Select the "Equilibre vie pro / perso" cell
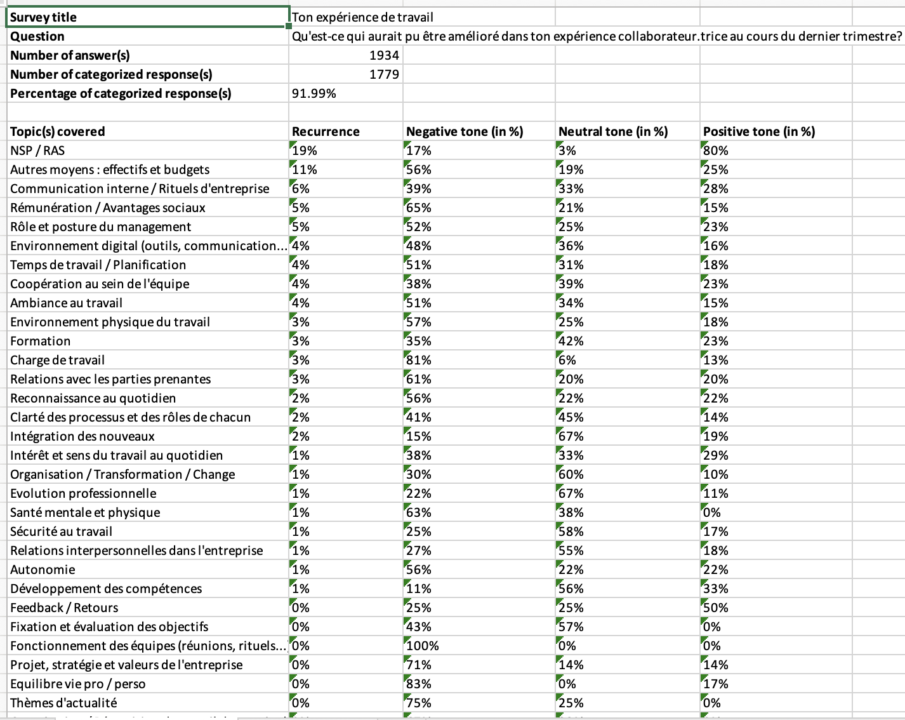 [x=78, y=684]
